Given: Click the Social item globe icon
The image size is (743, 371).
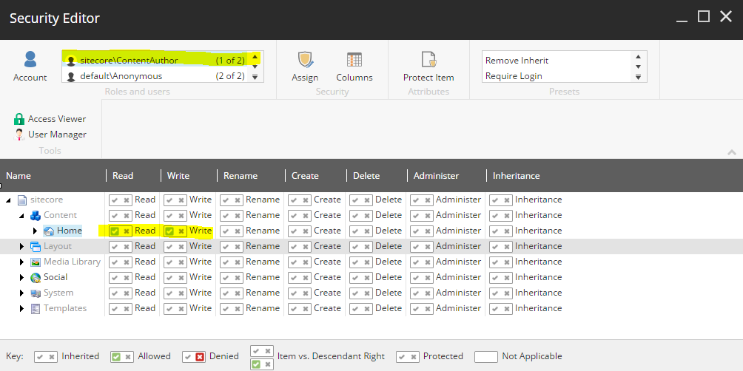Looking at the screenshot, I should tap(35, 277).
